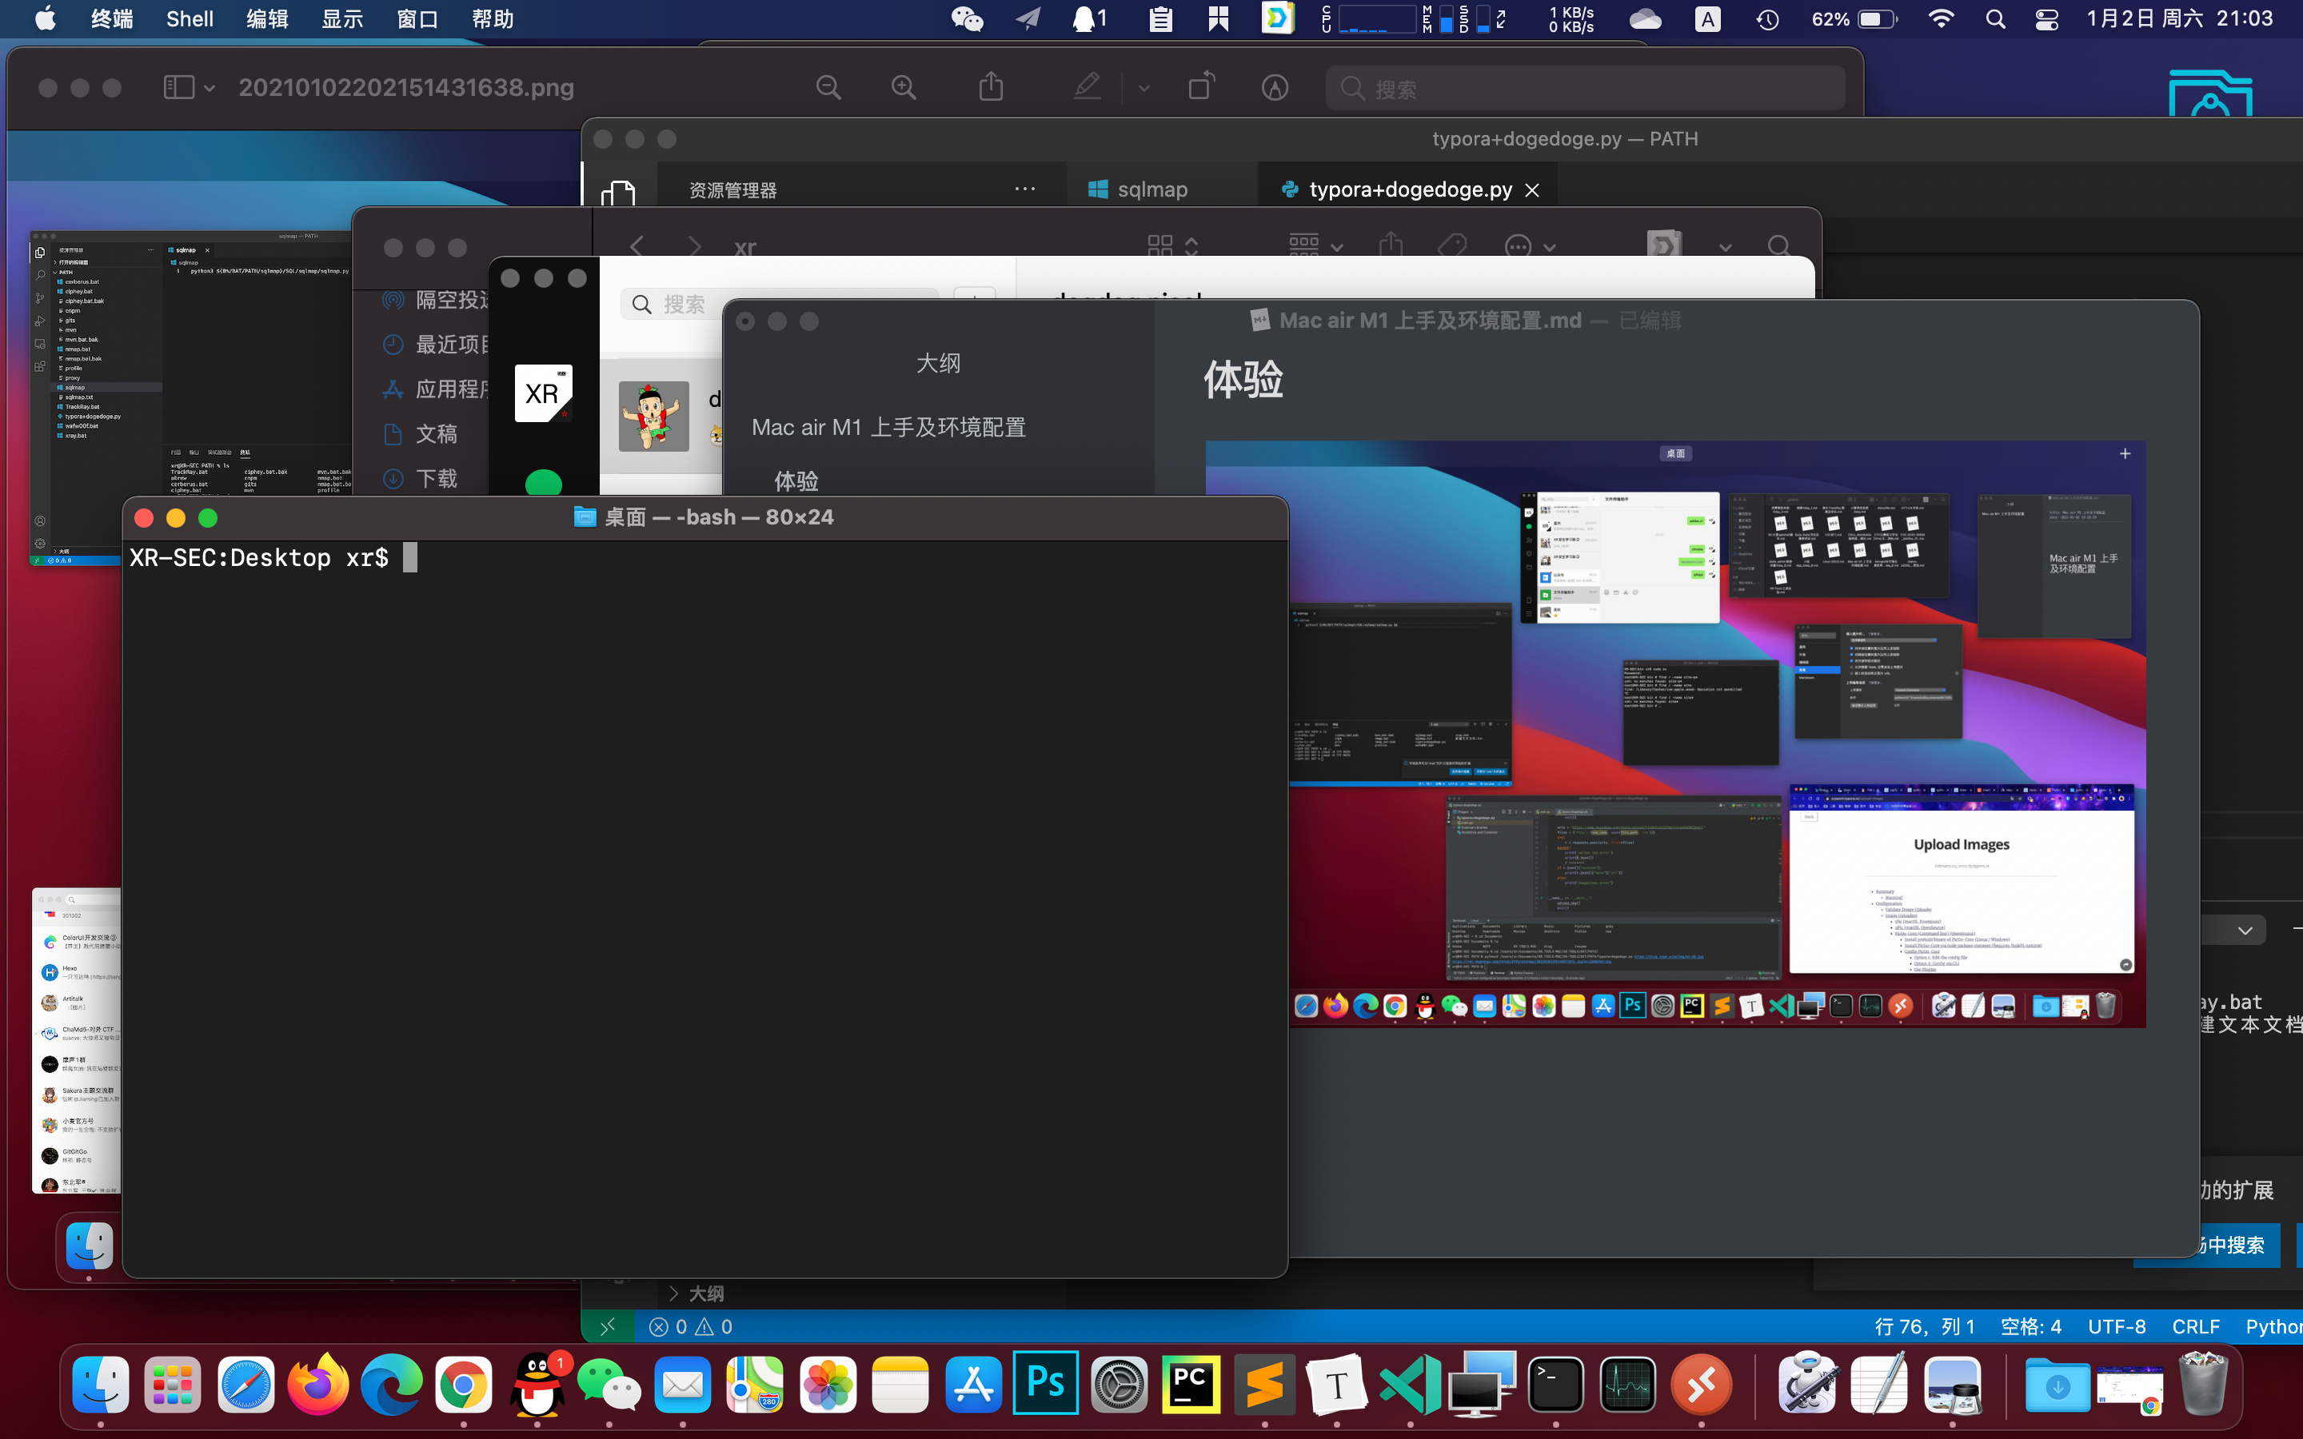Click CRLF line ending in status bar
Viewport: 2303px width, 1439px height.
pyautogui.click(x=2196, y=1327)
